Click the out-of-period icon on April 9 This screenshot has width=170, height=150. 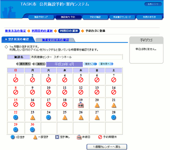[32, 92]
